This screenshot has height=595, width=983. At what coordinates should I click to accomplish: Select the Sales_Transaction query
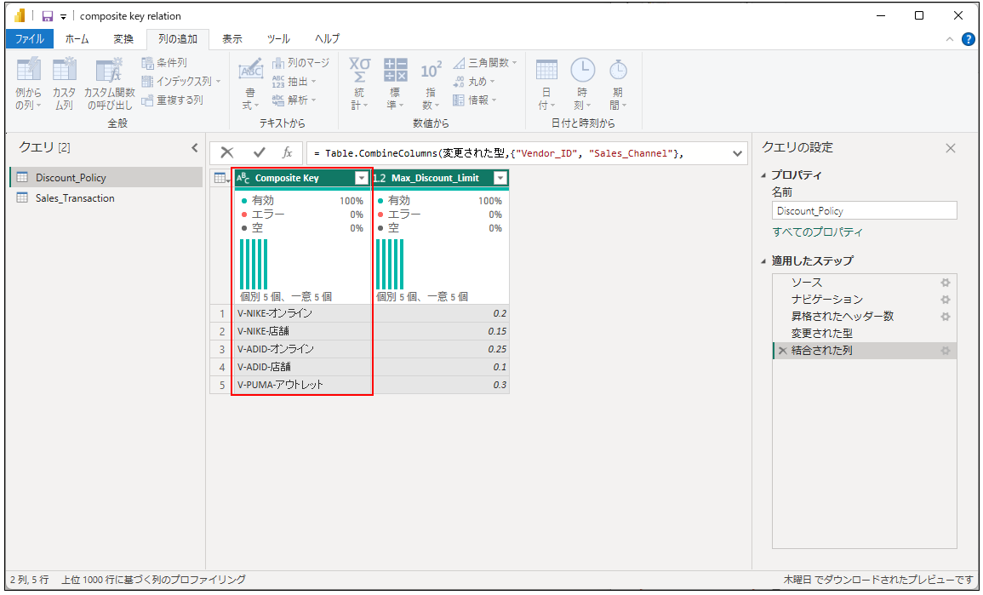click(75, 198)
